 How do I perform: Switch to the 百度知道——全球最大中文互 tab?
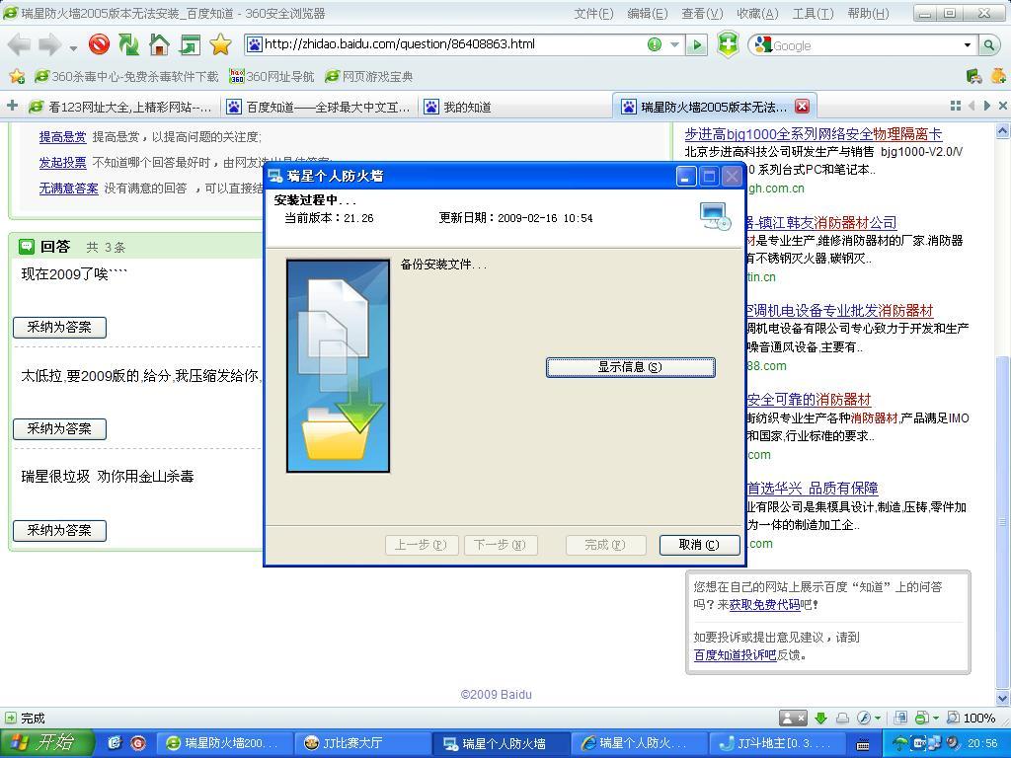click(x=320, y=107)
